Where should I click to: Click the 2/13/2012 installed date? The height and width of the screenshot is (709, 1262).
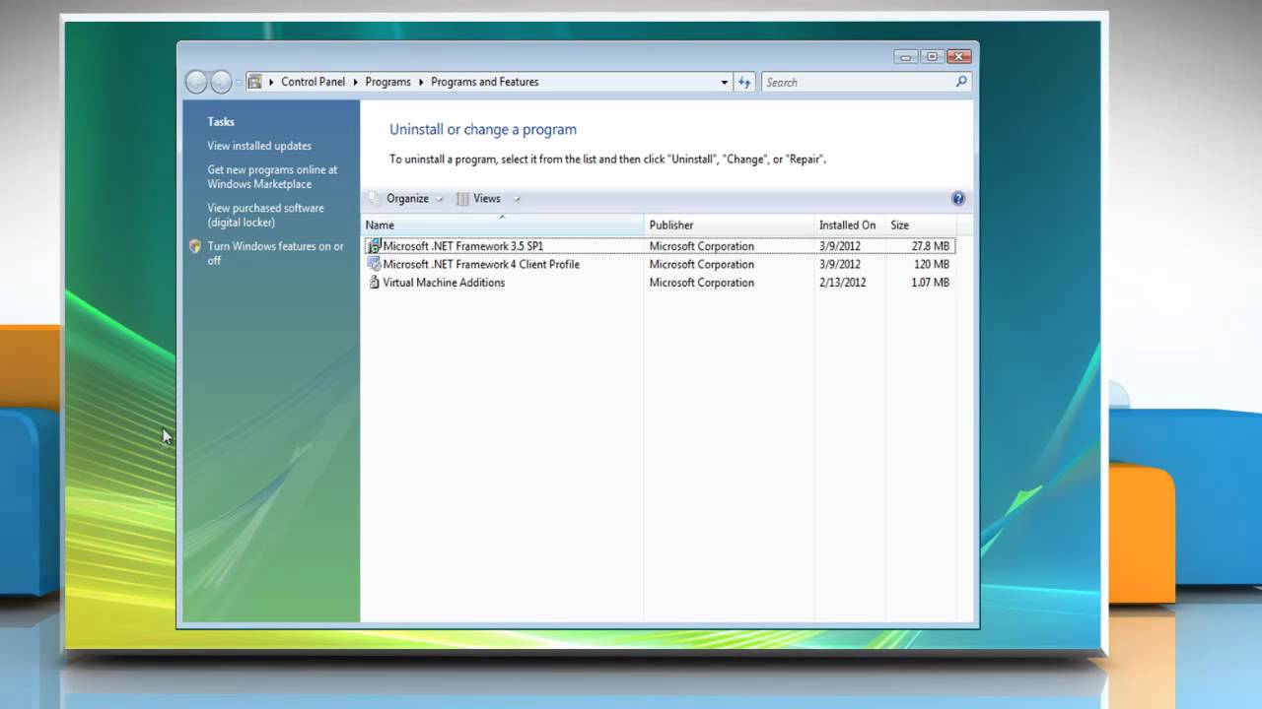pyautogui.click(x=842, y=283)
